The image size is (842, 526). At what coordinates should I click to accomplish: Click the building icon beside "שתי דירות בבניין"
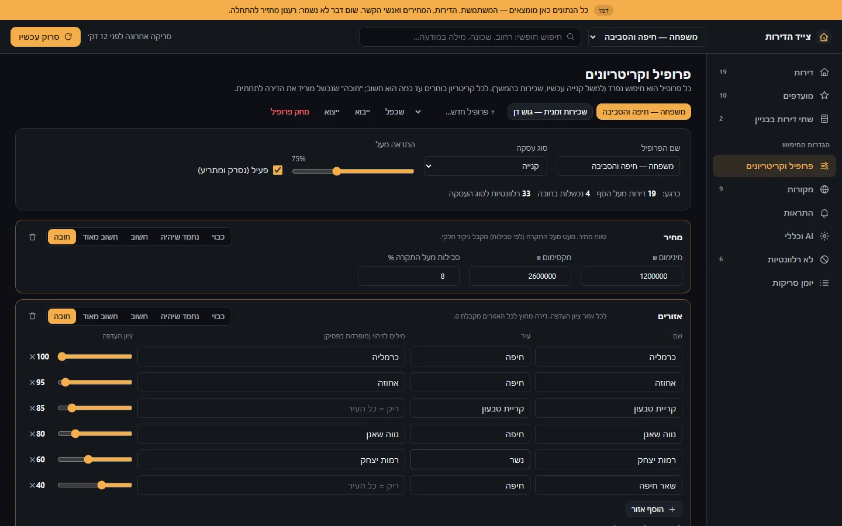(824, 119)
